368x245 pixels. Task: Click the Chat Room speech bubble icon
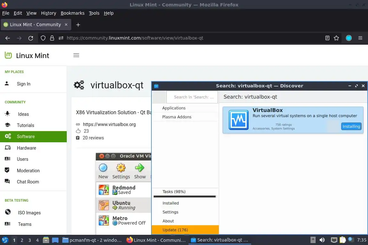pos(7,182)
